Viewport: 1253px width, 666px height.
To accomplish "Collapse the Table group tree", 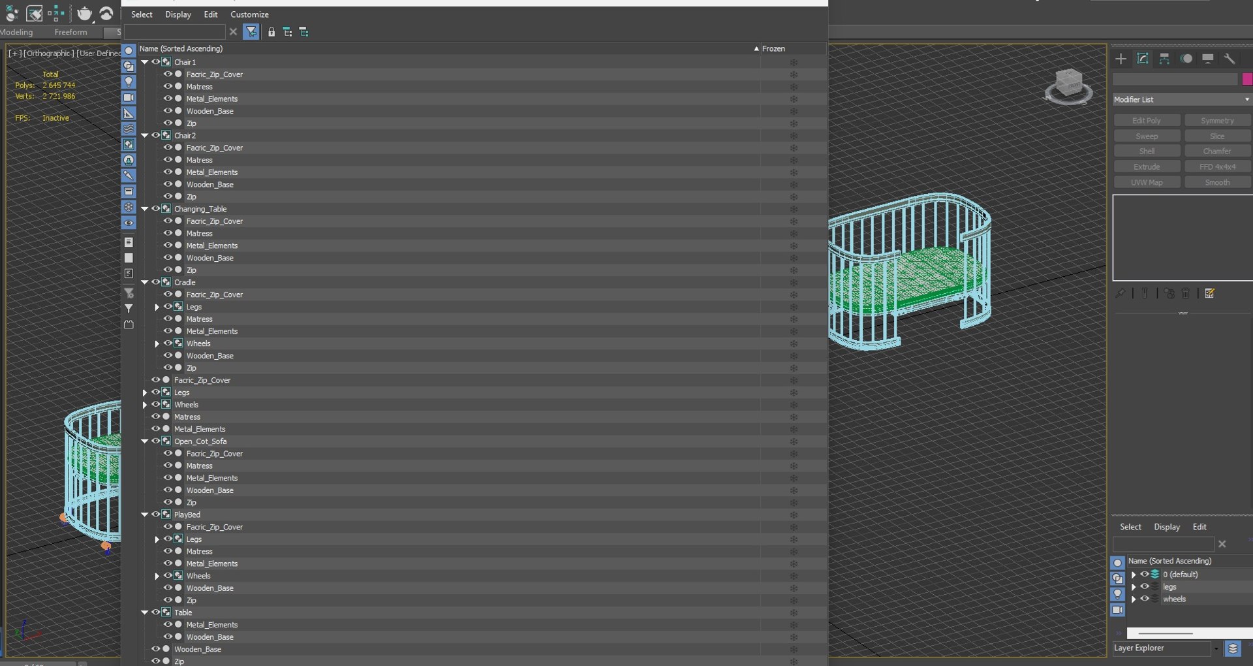I will tap(145, 612).
